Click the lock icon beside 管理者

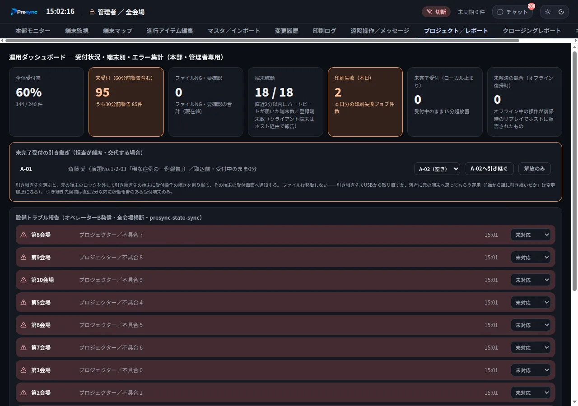tap(92, 12)
